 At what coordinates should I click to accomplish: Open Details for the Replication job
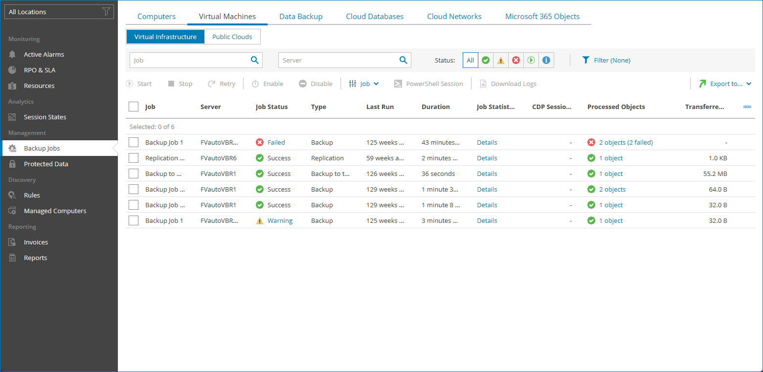point(487,158)
